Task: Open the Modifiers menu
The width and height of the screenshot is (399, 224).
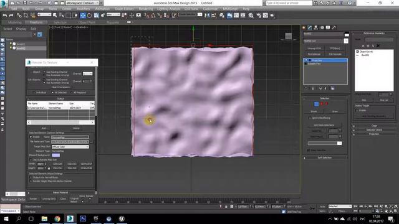Action: (83, 9)
